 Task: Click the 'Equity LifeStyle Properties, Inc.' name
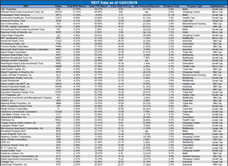(16, 75)
